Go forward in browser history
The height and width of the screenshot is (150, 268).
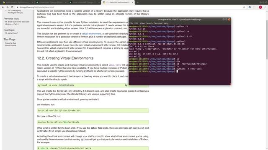coord(8,7)
